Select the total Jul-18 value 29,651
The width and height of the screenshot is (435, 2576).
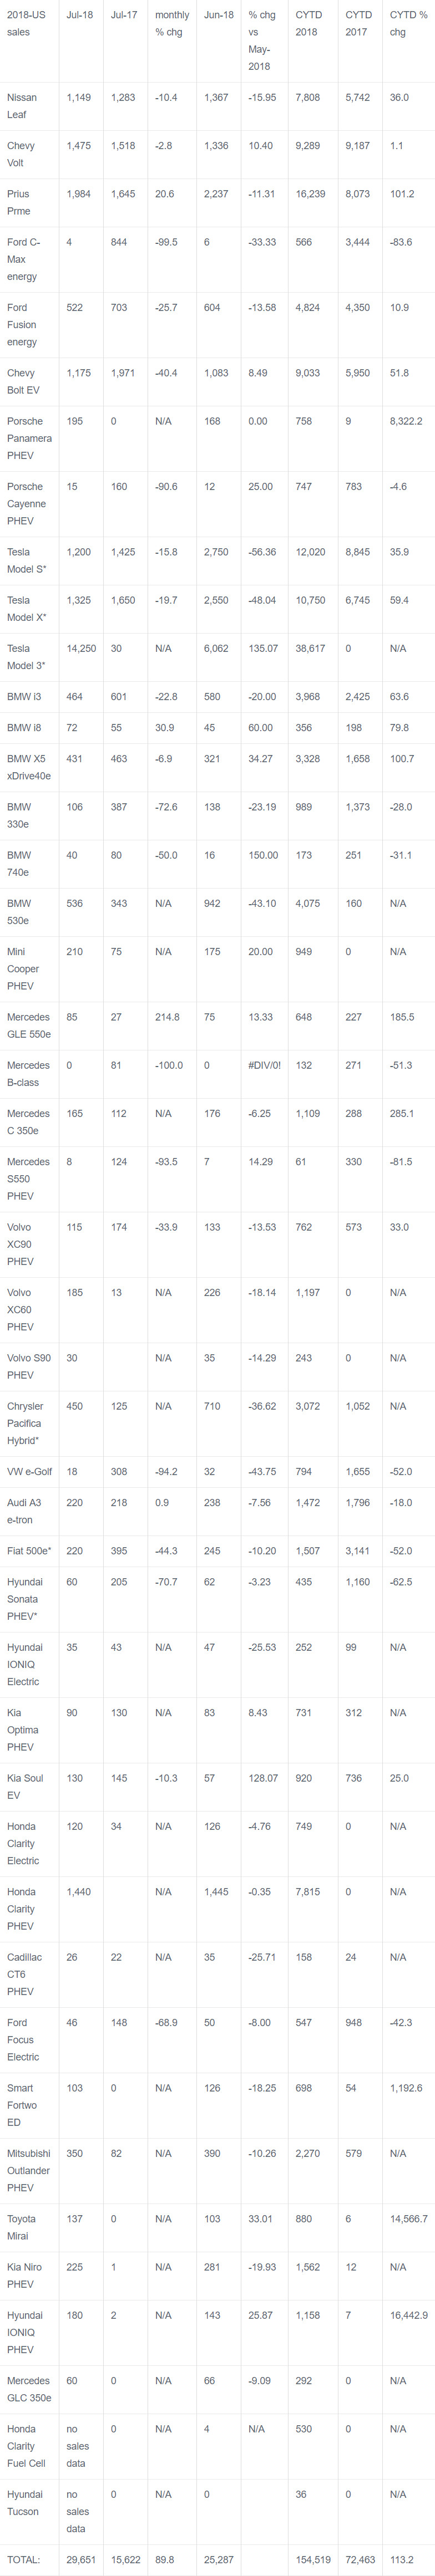(81, 2559)
